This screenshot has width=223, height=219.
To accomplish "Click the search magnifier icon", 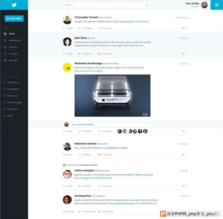I will click(x=147, y=5).
